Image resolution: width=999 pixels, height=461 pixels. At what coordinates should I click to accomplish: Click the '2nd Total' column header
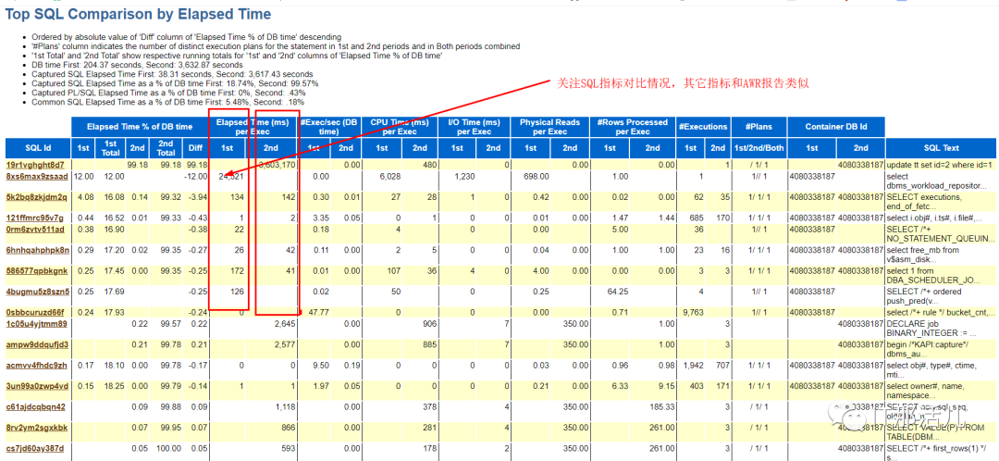point(166,148)
